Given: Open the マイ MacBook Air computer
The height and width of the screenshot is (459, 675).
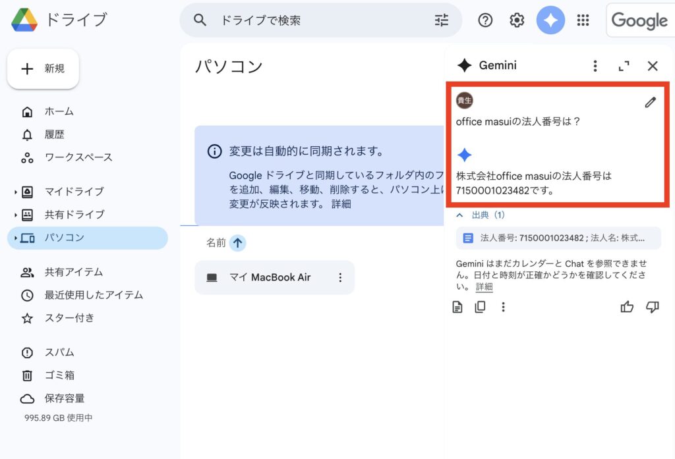Looking at the screenshot, I should pyautogui.click(x=274, y=277).
